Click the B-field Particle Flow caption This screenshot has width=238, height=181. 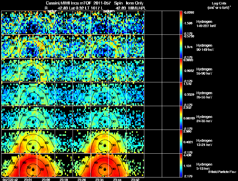pos(222,172)
